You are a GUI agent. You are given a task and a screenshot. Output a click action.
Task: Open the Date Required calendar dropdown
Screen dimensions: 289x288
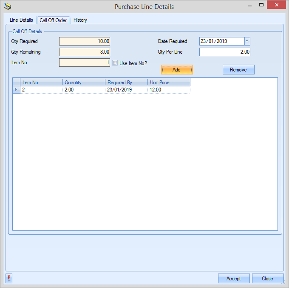click(247, 41)
